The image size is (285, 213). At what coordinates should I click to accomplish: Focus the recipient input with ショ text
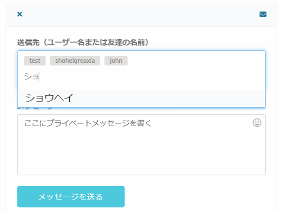142,77
